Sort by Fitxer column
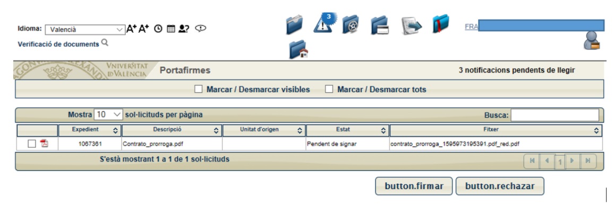 pos(496,130)
